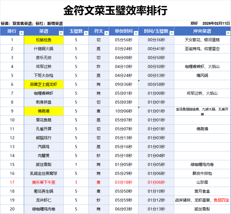Select the time cell 10分06秒

[x=124, y=111]
